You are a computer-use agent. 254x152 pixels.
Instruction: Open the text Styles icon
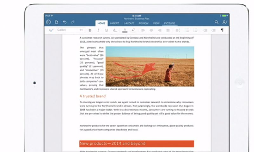(51, 30)
